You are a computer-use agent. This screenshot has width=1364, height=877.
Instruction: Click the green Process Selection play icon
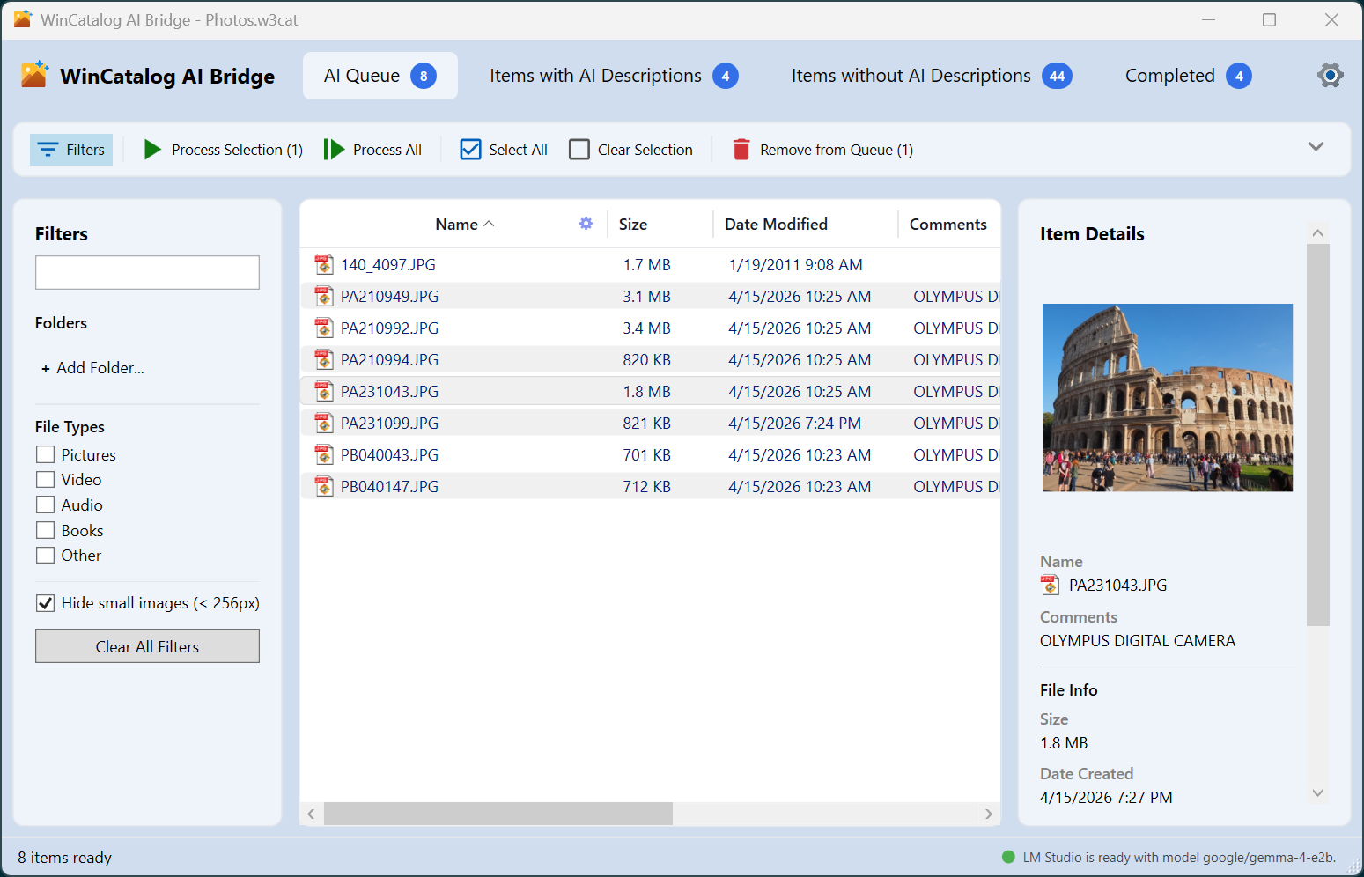(x=152, y=150)
